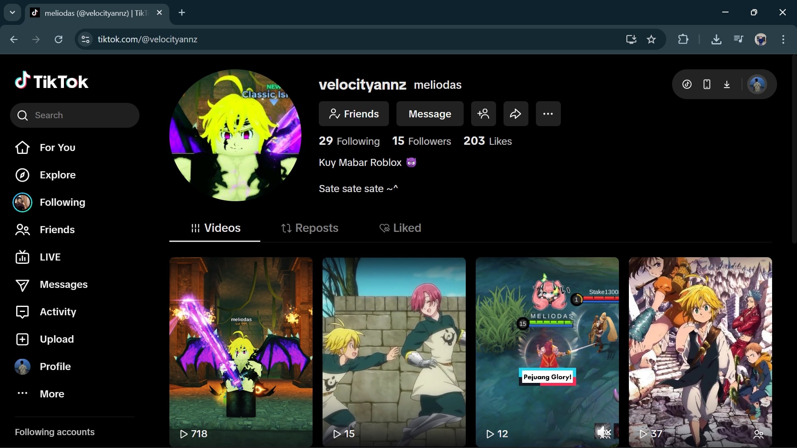Screen dimensions: 797x448
Task: Click the add friend person icon
Action: pos(483,114)
